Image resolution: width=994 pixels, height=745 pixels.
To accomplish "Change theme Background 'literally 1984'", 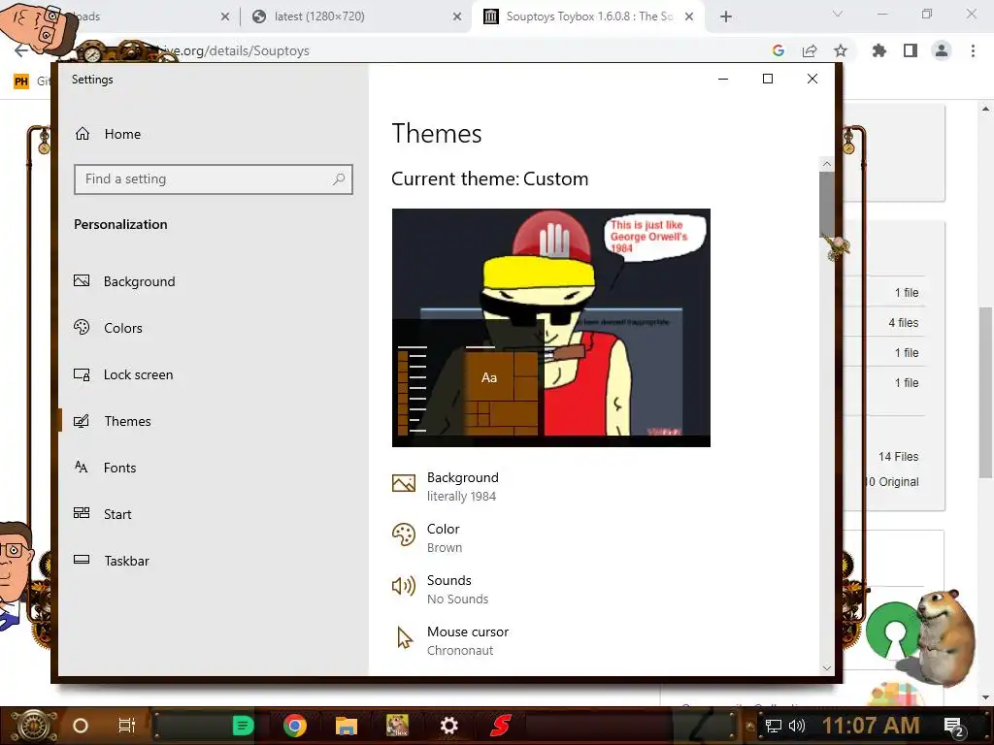I will point(446,487).
